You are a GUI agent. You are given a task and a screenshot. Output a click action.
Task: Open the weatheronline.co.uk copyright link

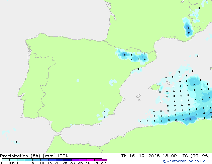(x=184, y=161)
